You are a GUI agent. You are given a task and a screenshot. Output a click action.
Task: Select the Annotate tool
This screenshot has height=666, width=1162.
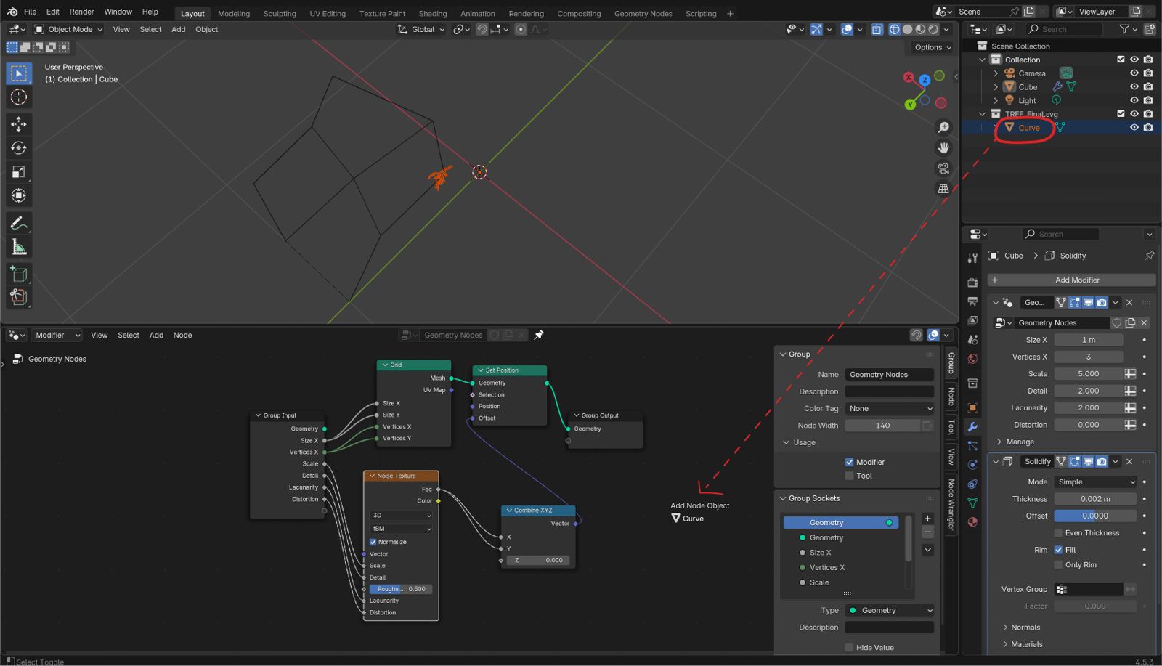19,223
